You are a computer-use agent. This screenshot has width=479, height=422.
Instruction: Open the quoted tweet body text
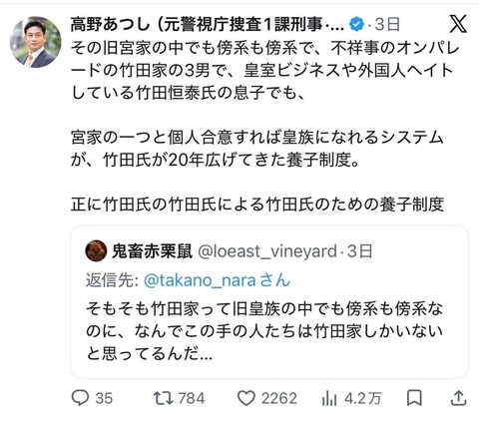point(264,331)
